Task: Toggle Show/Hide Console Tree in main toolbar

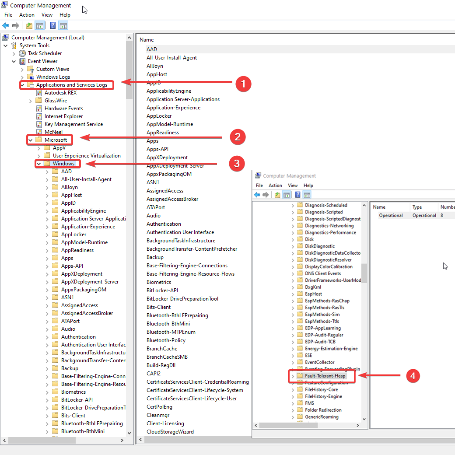Action: (40, 26)
